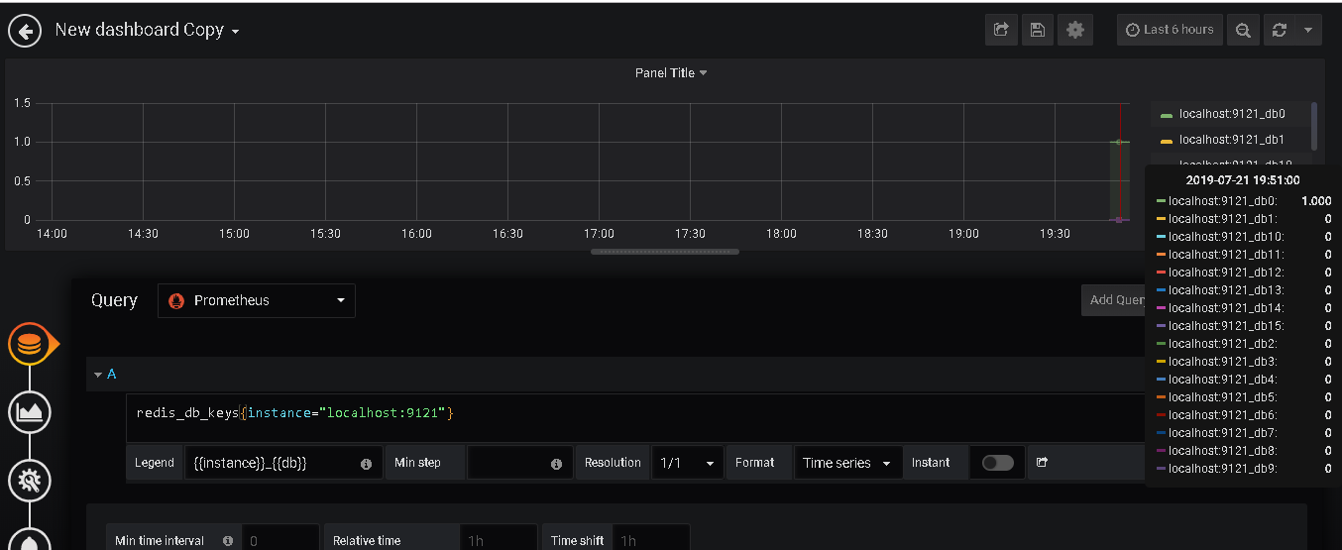Click localhost:9121_db9 tooltip entry
The height and width of the screenshot is (550, 1342).
[1245, 469]
